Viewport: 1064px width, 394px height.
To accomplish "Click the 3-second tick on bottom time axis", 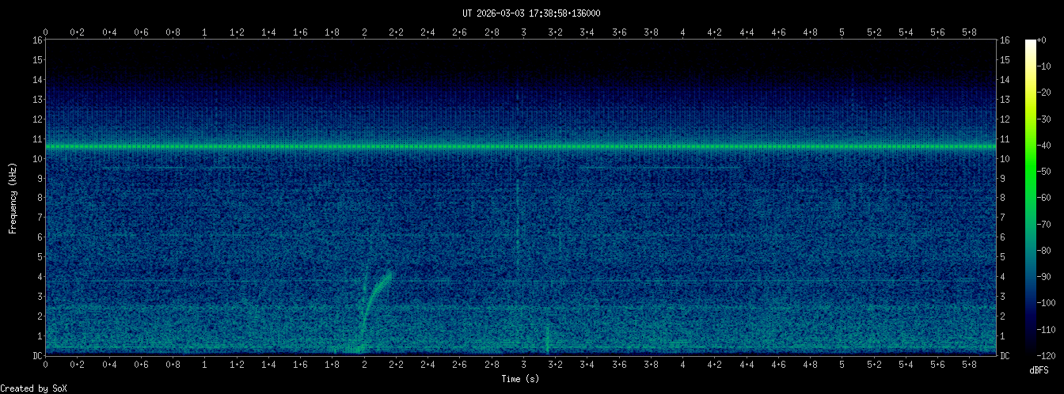I will coord(523,365).
